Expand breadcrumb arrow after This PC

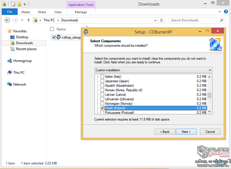58,20
